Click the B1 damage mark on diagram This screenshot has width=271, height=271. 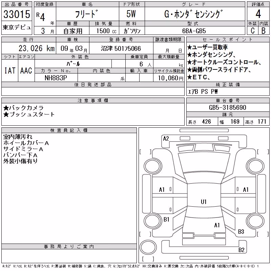(166, 220)
